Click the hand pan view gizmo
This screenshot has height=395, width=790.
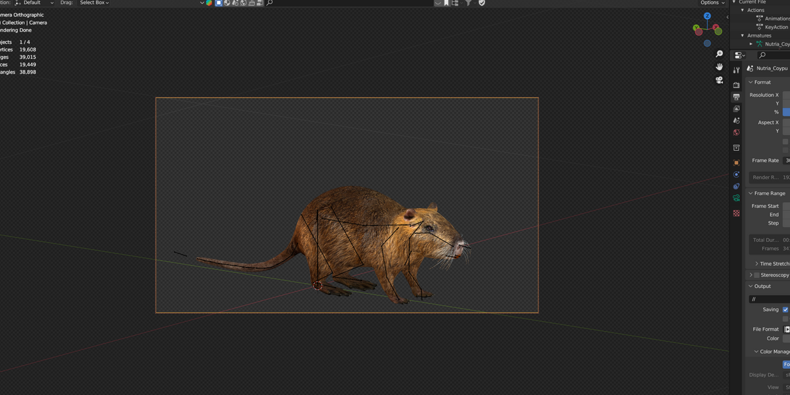pos(719,67)
